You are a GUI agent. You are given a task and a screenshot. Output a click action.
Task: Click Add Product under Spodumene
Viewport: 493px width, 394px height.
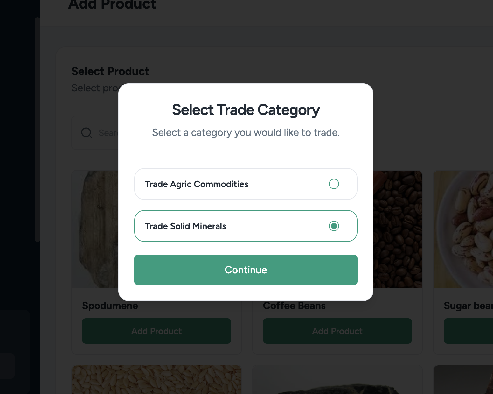156,331
